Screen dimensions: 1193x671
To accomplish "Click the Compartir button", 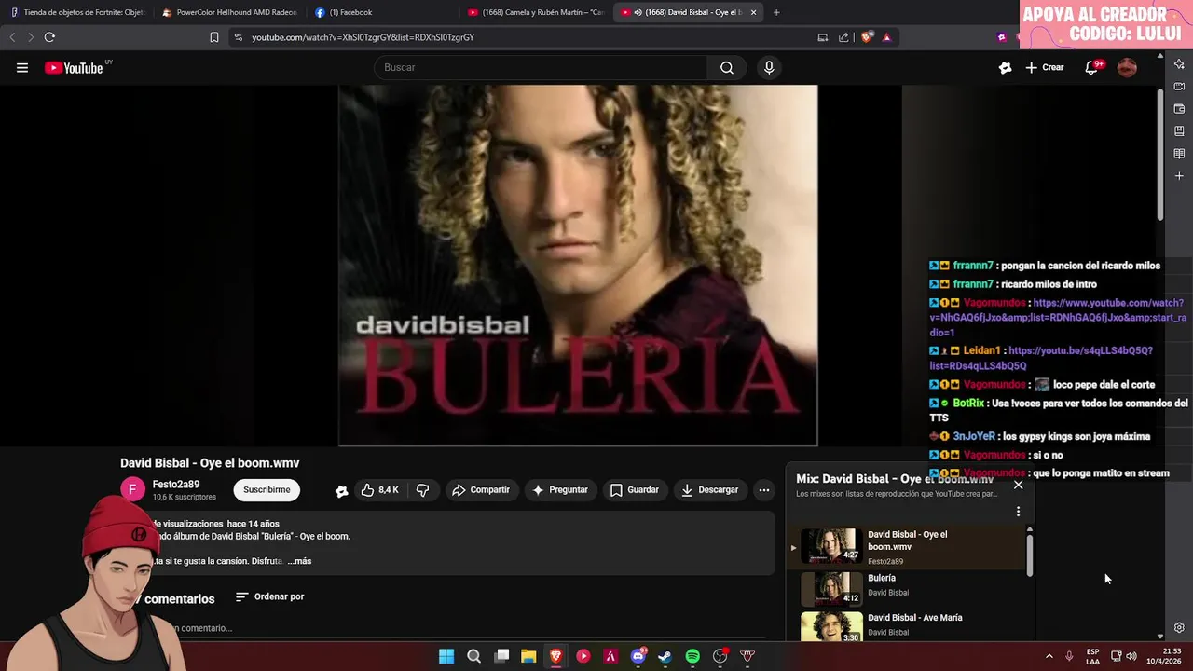I will tap(480, 489).
